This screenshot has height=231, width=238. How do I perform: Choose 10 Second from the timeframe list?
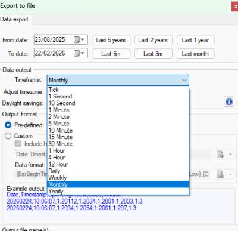click(x=118, y=103)
